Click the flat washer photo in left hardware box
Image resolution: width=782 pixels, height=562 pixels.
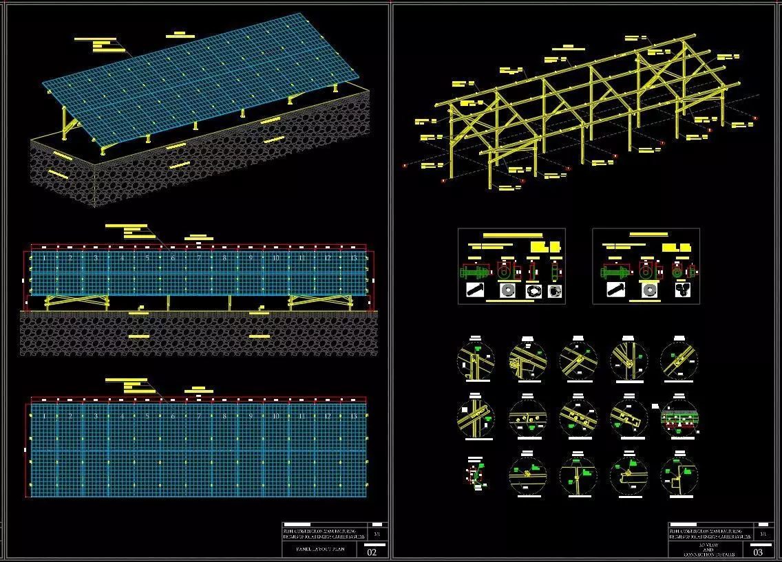point(509,290)
